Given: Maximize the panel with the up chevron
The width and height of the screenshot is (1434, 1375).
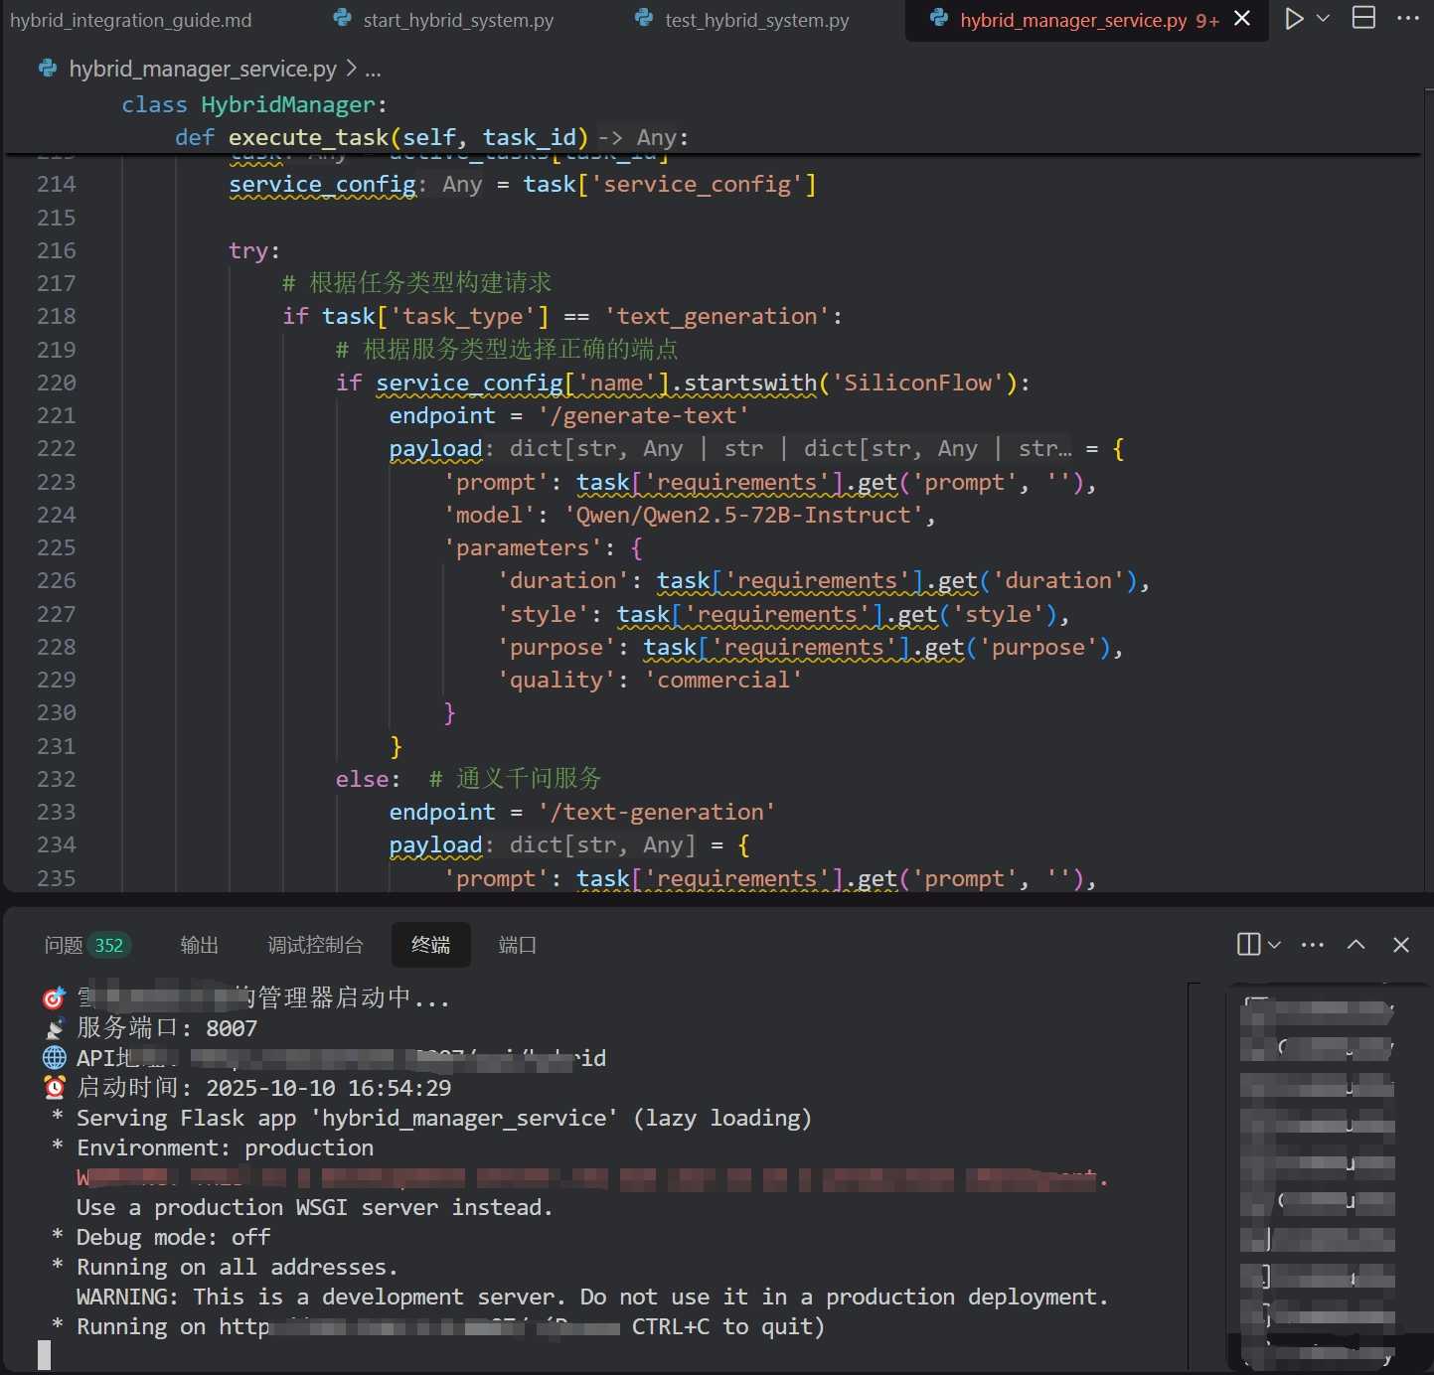Looking at the screenshot, I should tap(1355, 945).
